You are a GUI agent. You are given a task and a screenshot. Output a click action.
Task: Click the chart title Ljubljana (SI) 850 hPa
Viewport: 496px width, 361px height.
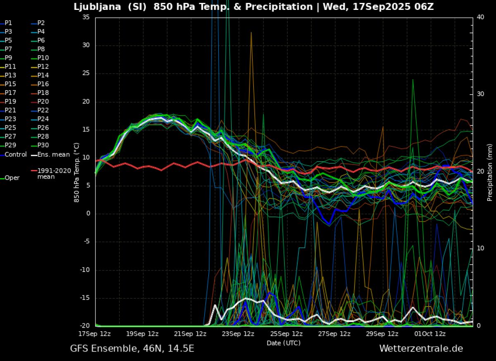point(254,7)
